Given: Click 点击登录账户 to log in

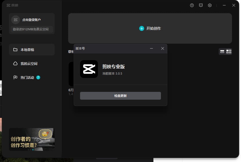Looking at the screenshot, I should coord(32,20).
